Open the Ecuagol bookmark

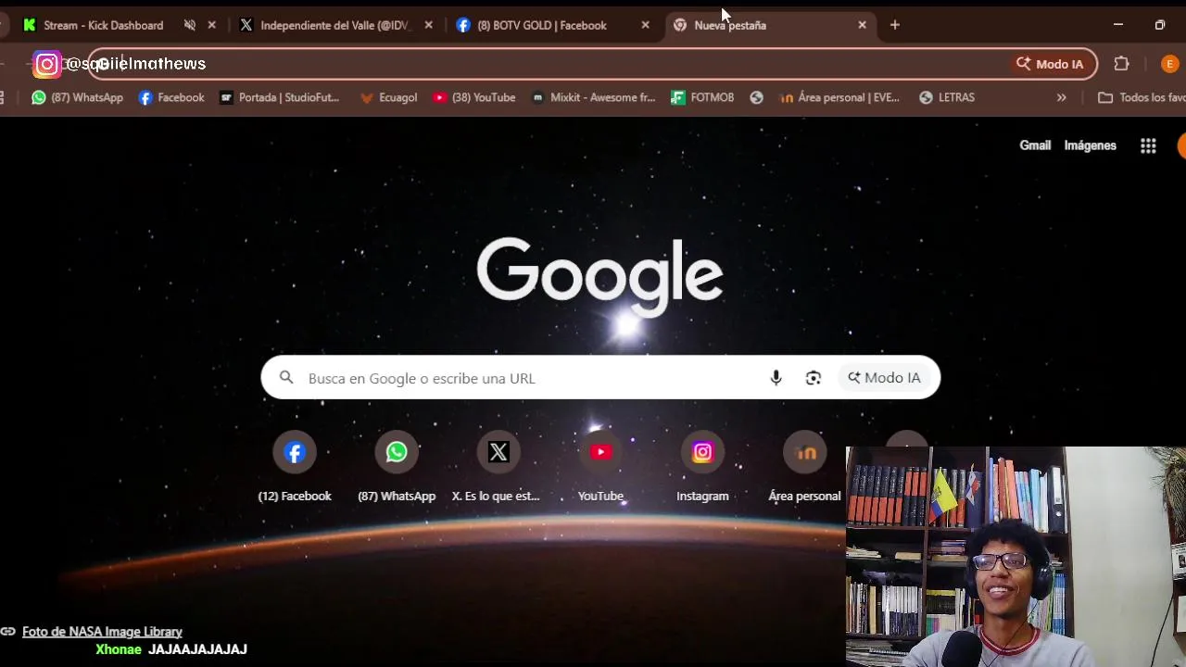click(x=389, y=97)
